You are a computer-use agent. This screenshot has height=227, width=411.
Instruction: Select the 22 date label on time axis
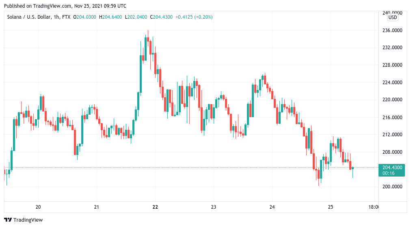(x=155, y=207)
